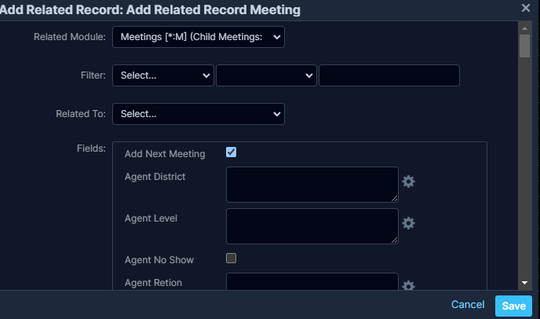The image size is (540, 319).
Task: Click the Cancel link
Action: (x=468, y=305)
